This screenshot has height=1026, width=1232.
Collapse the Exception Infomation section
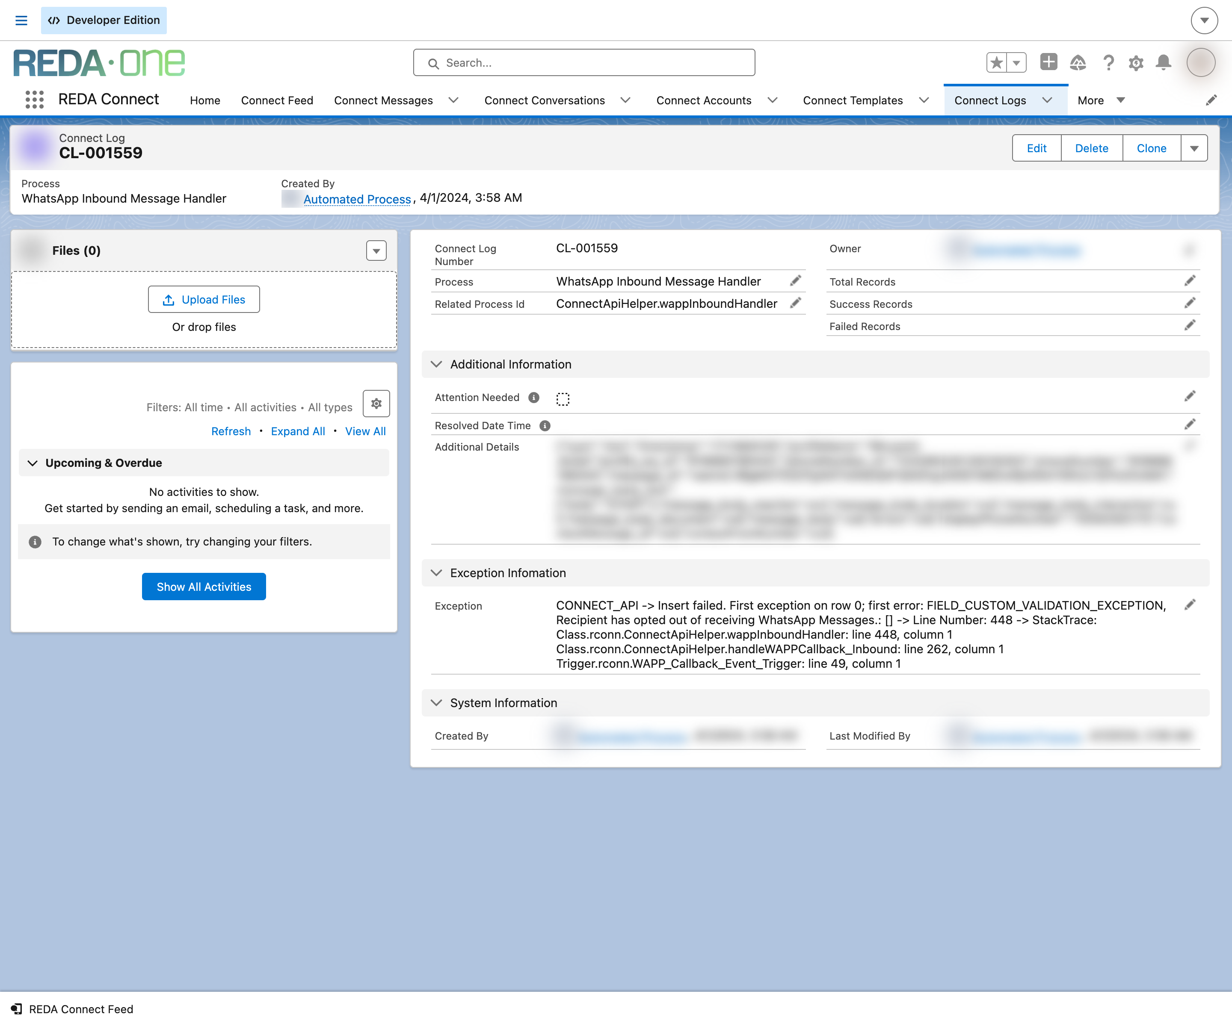(436, 573)
